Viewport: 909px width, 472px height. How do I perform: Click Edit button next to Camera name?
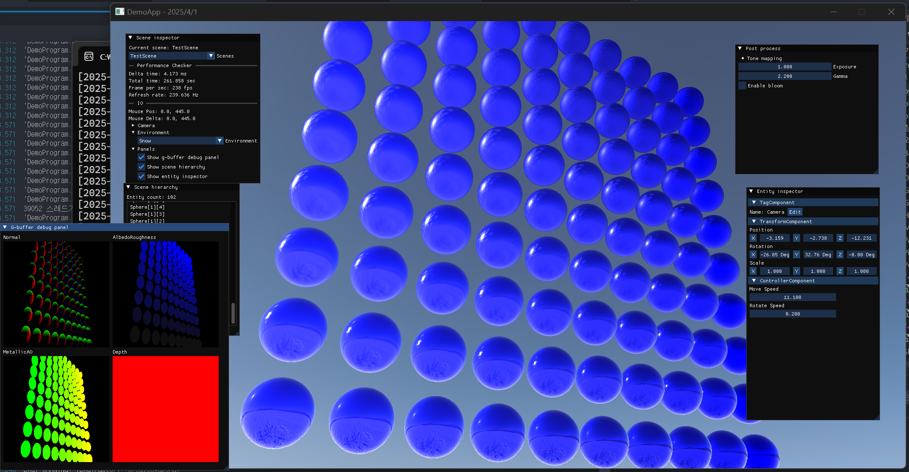coord(795,212)
